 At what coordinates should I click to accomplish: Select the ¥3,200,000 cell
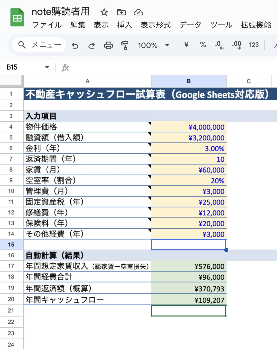tap(189, 138)
